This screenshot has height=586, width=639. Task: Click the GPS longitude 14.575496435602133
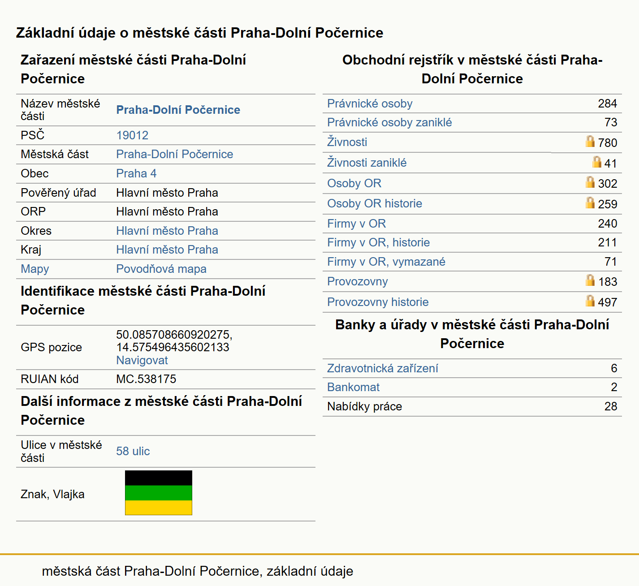pos(173,347)
